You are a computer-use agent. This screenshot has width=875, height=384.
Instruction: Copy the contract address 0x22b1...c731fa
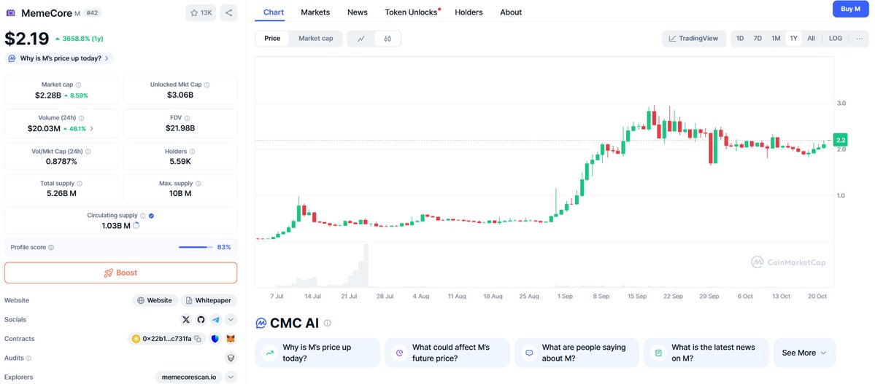[x=197, y=339]
